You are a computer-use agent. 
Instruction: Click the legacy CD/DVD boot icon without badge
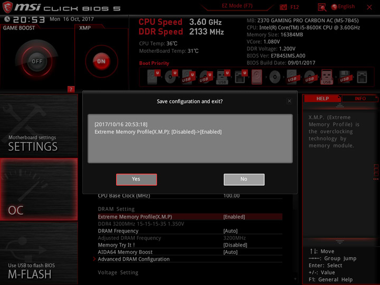tap(274, 77)
